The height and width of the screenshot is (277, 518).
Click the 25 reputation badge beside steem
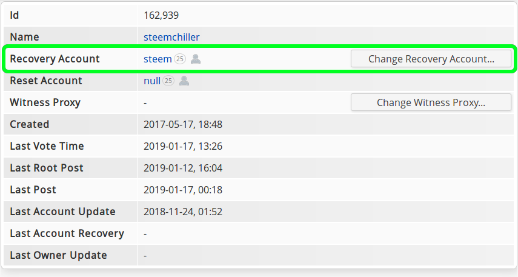(180, 59)
